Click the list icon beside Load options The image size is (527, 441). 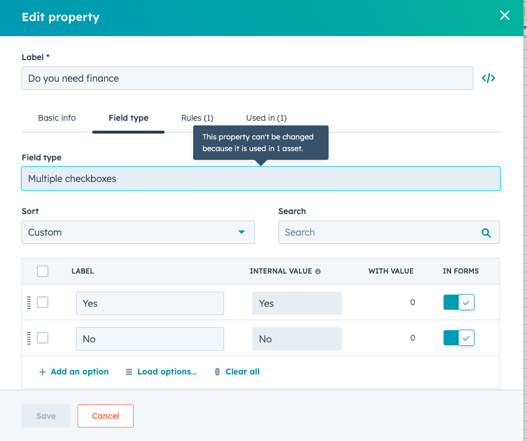click(x=129, y=372)
